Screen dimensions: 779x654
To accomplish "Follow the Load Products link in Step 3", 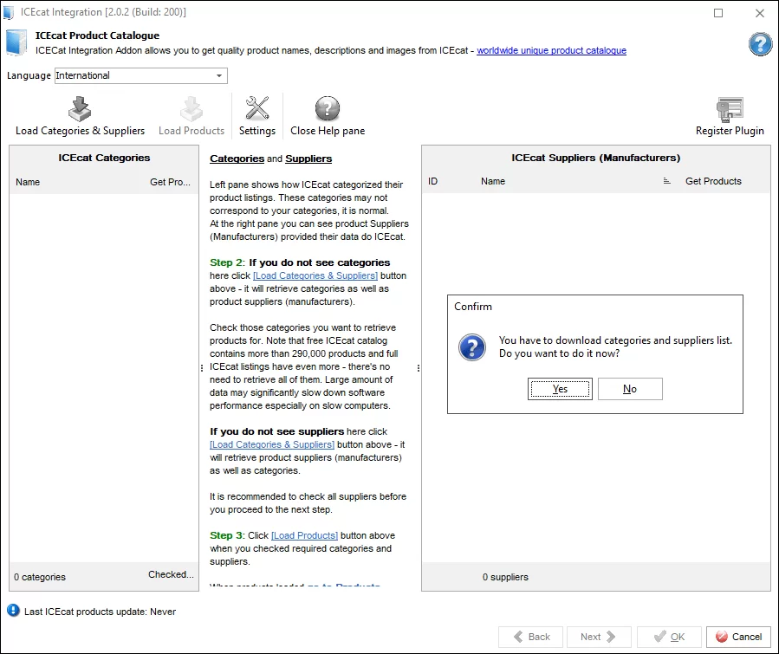I will [303, 535].
